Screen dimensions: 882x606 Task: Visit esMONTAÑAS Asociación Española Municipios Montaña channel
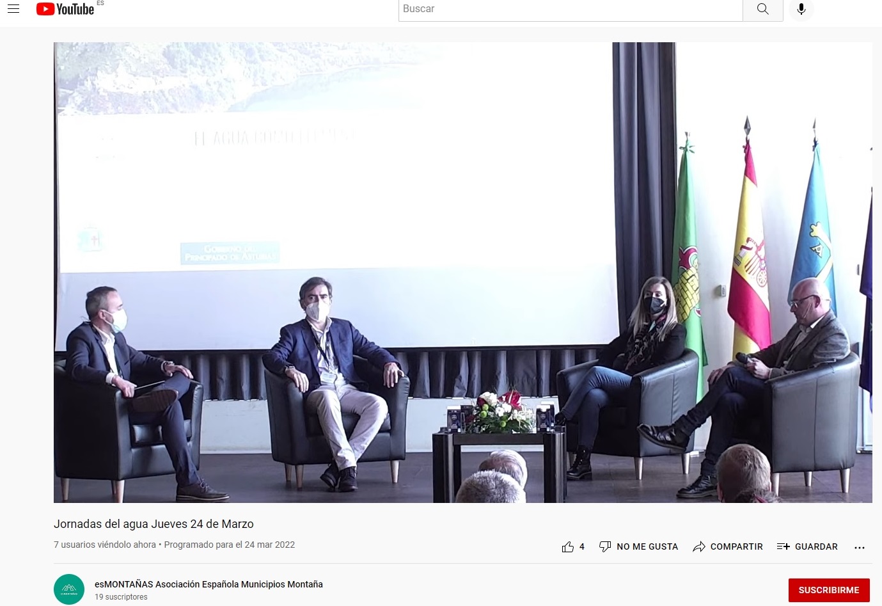click(209, 584)
